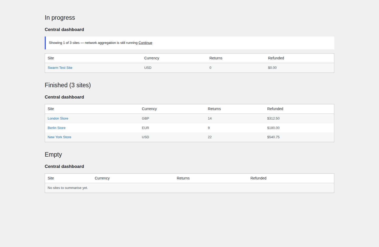Click the returns count 22 for New York Store

pos(210,137)
